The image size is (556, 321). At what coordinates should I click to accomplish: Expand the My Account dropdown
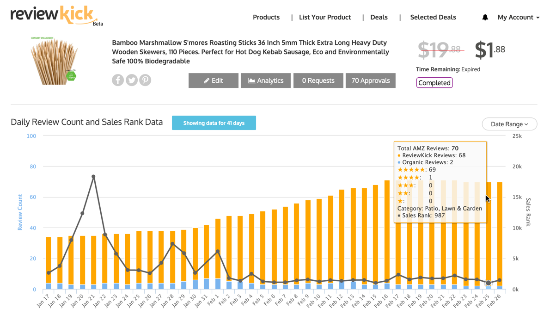pyautogui.click(x=518, y=17)
